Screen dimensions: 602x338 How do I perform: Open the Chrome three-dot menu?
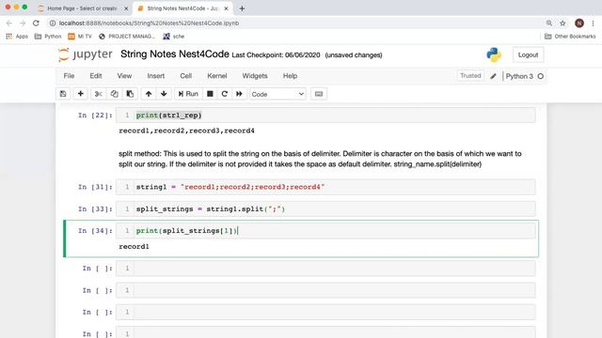point(594,23)
